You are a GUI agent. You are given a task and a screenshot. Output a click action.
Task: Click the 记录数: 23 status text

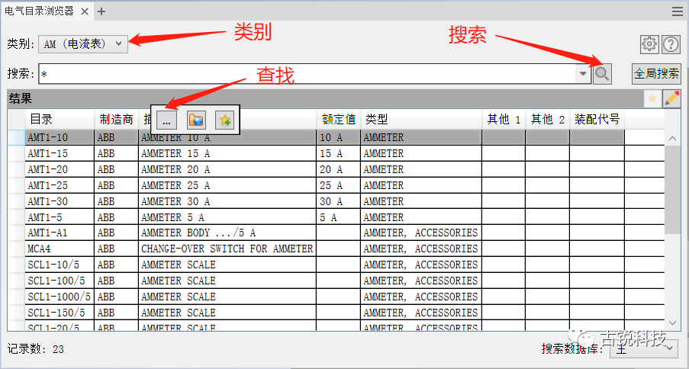click(x=36, y=349)
